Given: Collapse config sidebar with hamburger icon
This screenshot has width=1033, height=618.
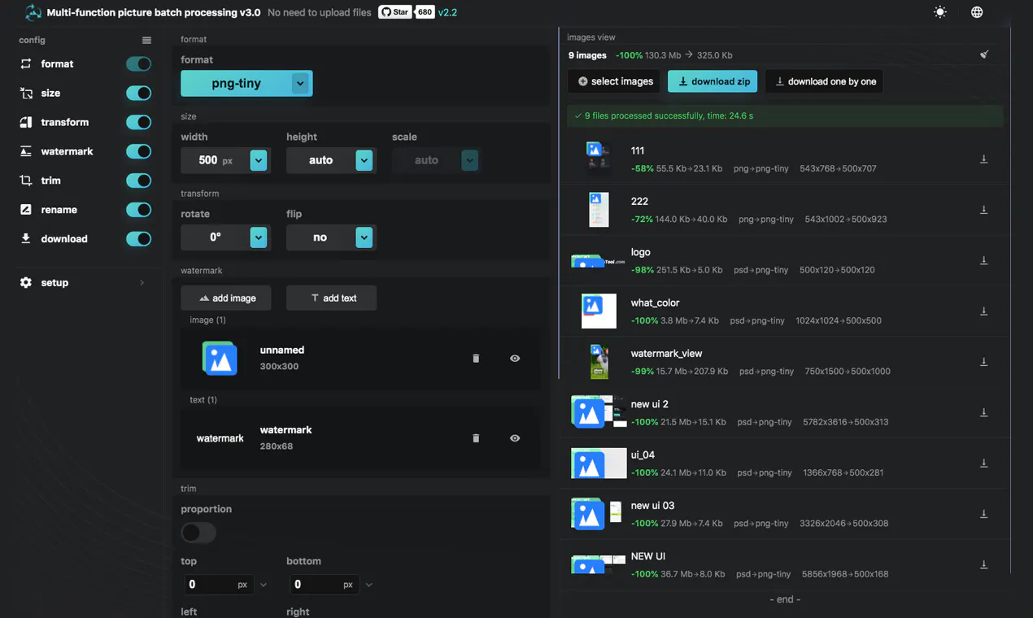Looking at the screenshot, I should [146, 41].
